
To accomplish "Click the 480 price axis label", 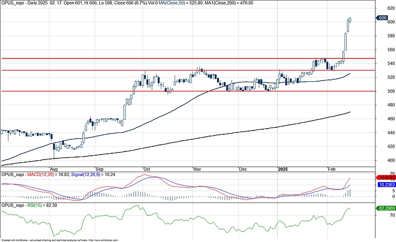I will (391, 105).
